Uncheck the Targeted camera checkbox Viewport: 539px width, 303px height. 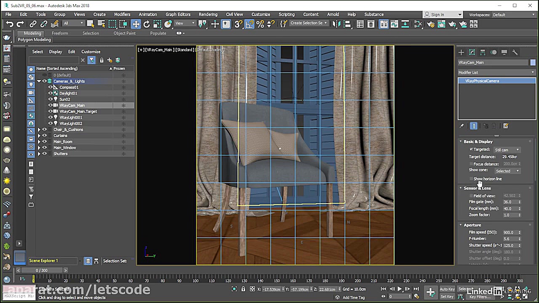pos(471,149)
